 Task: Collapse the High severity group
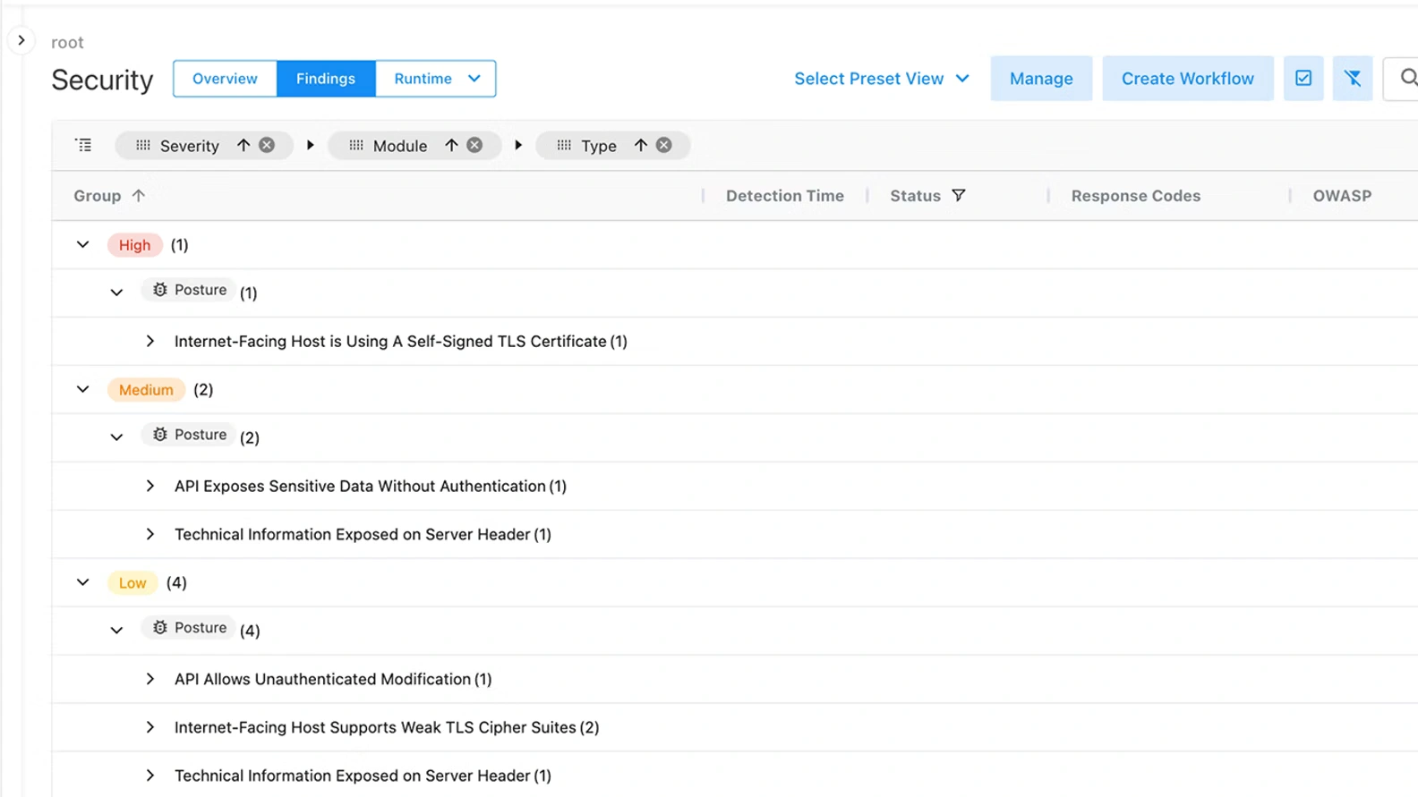[83, 244]
